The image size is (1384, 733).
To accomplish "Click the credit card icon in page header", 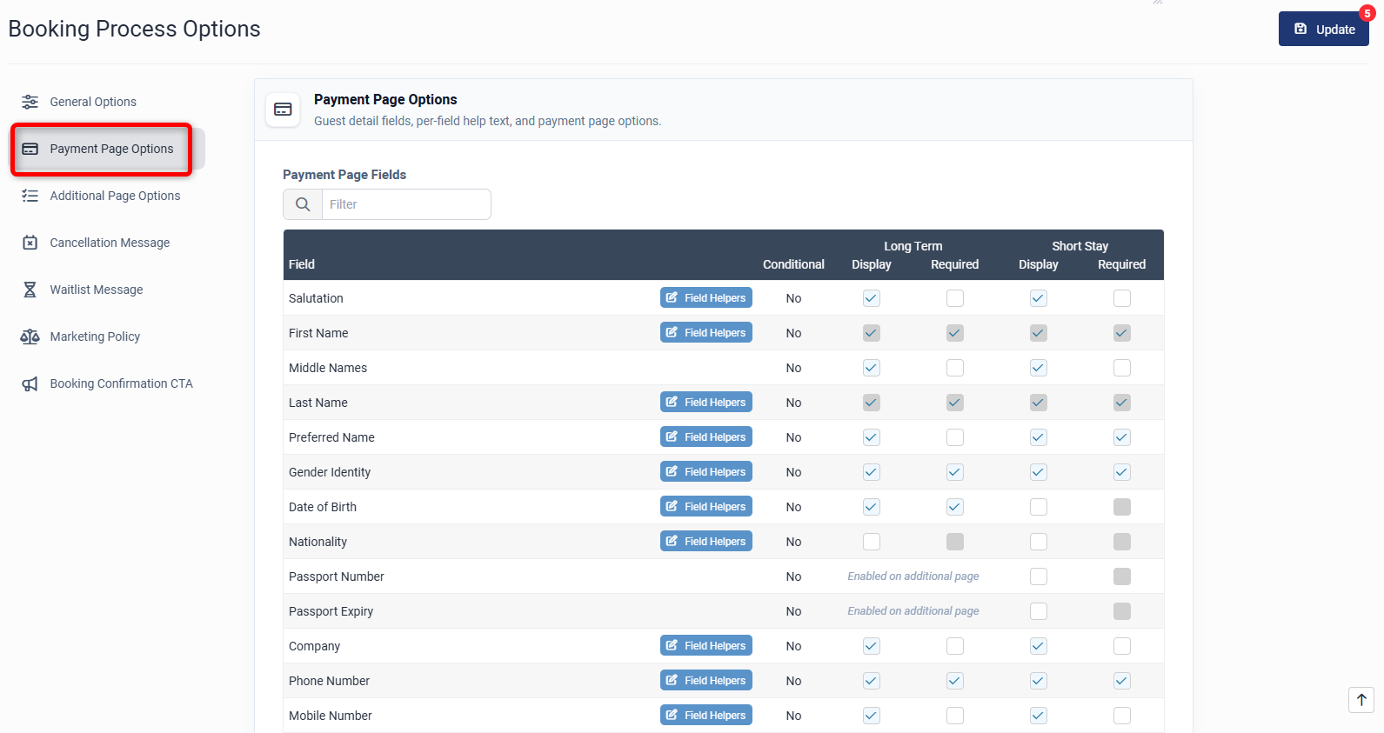I will (x=283, y=110).
